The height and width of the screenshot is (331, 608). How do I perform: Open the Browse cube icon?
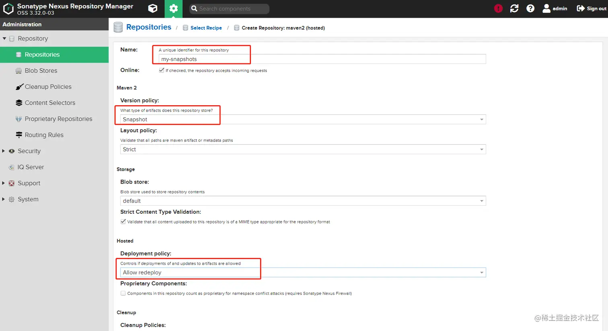(152, 8)
